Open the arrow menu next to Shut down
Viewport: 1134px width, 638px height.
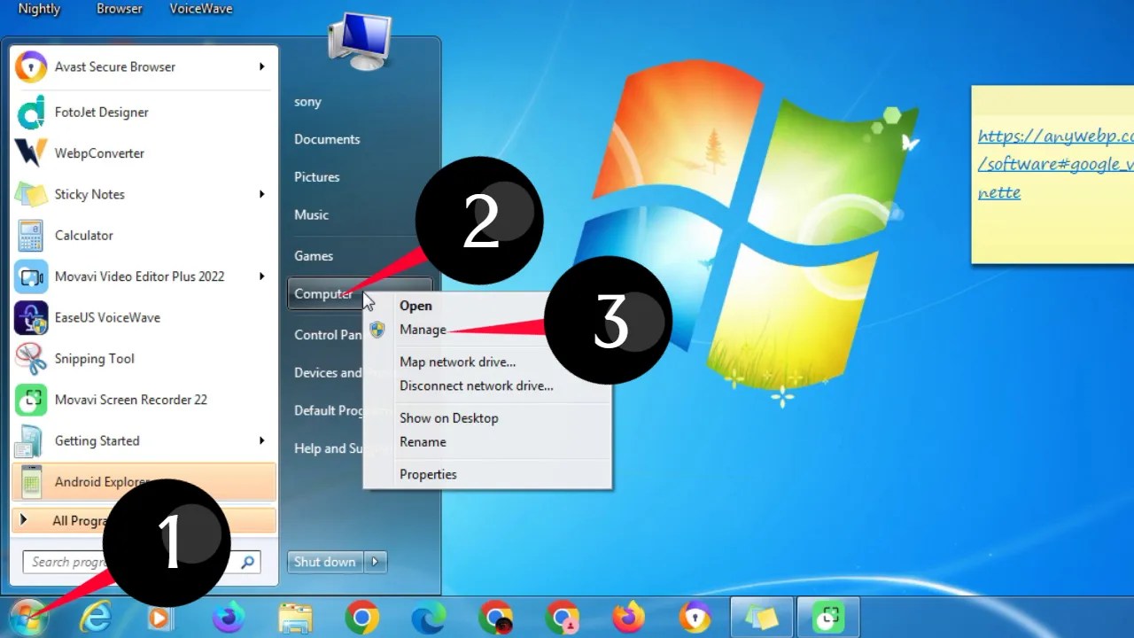[376, 562]
